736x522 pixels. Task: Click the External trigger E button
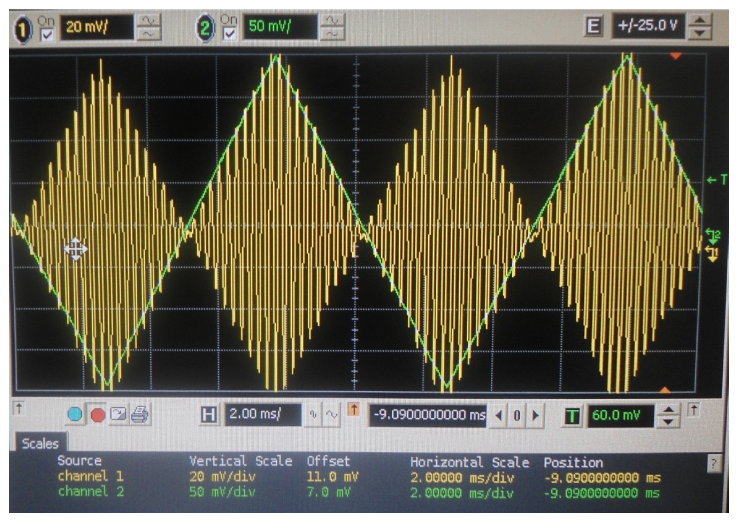point(593,26)
